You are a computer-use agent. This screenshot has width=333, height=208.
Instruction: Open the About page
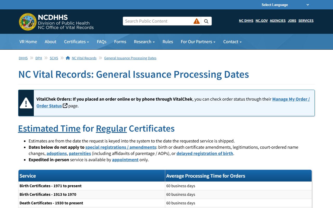pos(50,42)
